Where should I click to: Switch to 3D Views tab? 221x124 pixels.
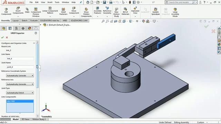point(25,120)
